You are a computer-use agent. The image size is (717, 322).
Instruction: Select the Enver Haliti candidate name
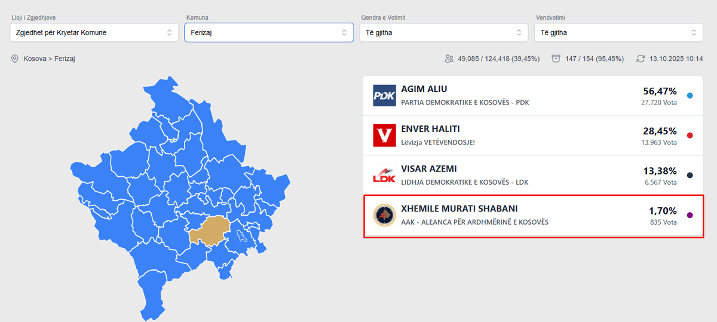(x=430, y=129)
